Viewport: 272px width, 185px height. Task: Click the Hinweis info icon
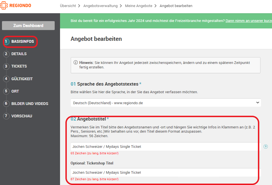click(x=76, y=62)
